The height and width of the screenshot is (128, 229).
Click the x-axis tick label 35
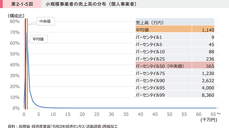[x=126, y=114]
